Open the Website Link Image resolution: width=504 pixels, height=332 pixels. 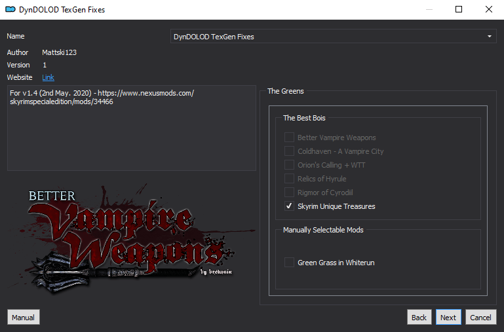point(48,77)
